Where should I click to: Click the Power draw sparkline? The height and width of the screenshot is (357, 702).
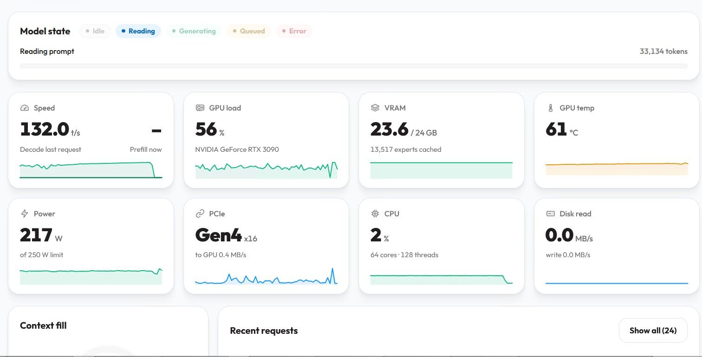[x=91, y=276]
